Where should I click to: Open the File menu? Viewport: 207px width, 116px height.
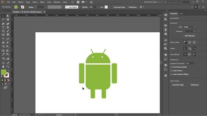point(8,2)
